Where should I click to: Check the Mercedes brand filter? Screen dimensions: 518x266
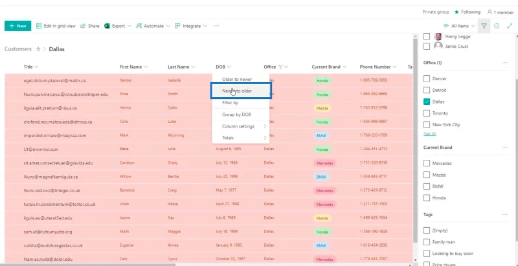pos(427,163)
